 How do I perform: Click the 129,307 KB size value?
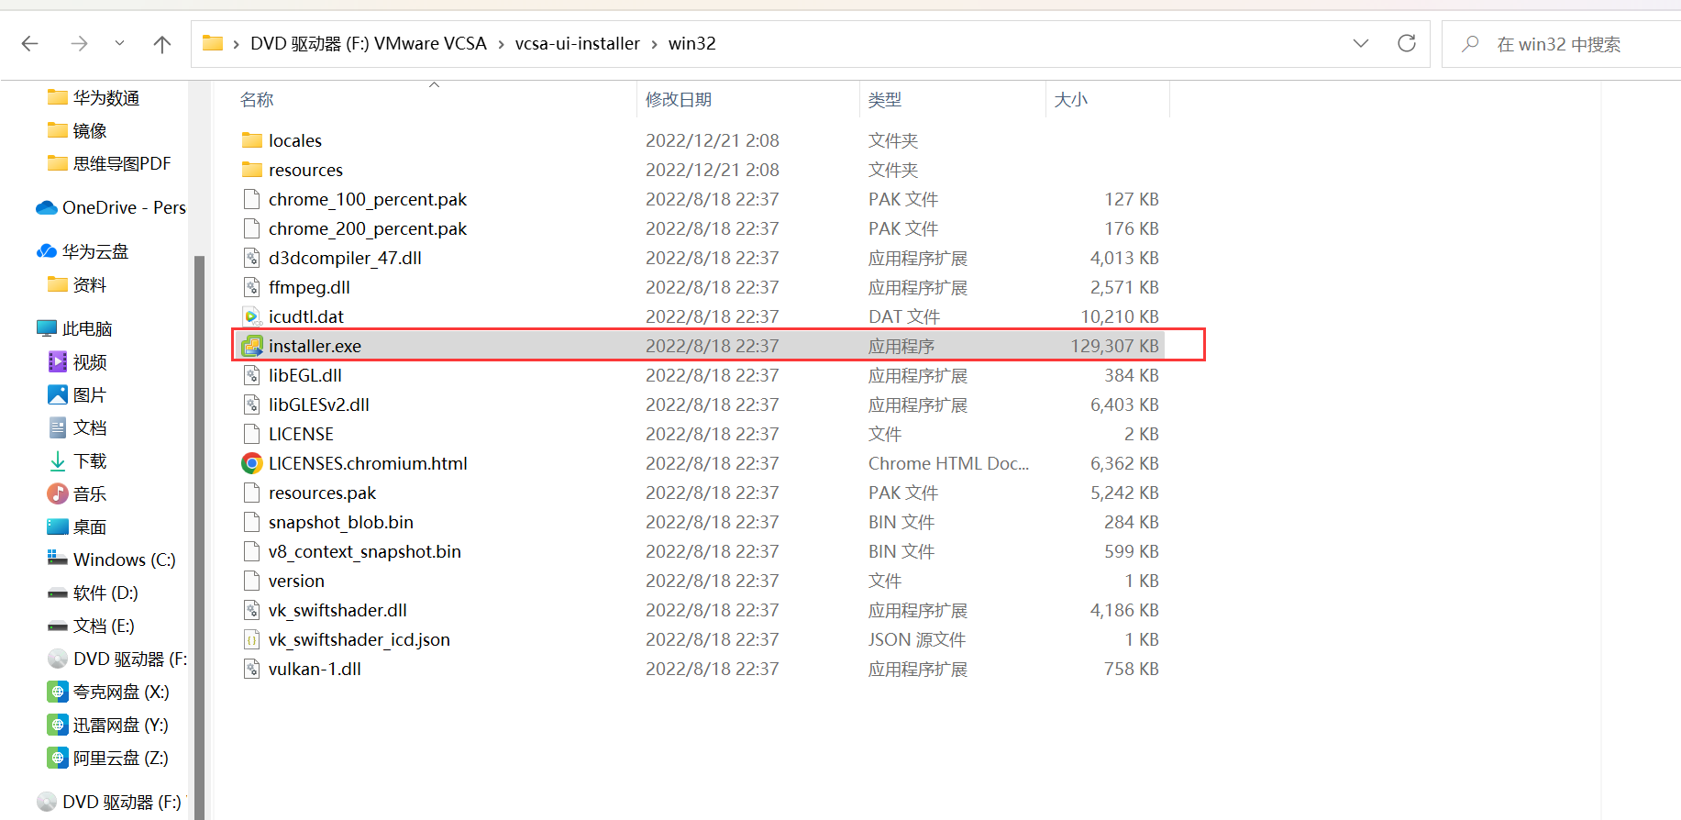(1114, 346)
